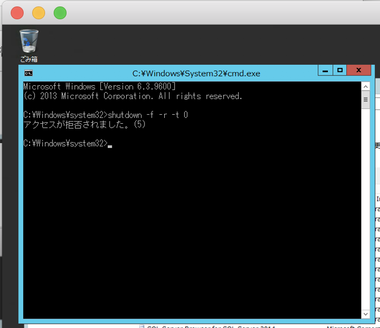Maximize the cmd.exe window
Viewport: 380px width, 328px height.
[340, 70]
